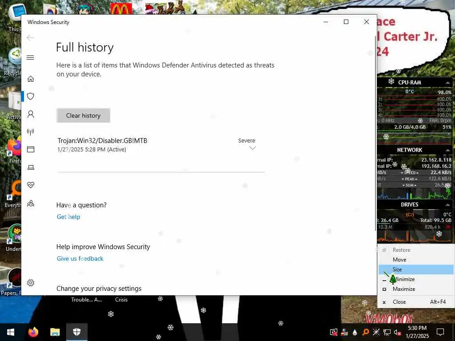The width and height of the screenshot is (455, 341).
Task: Click the SPEED selector in network gadget
Action: click(x=409, y=173)
